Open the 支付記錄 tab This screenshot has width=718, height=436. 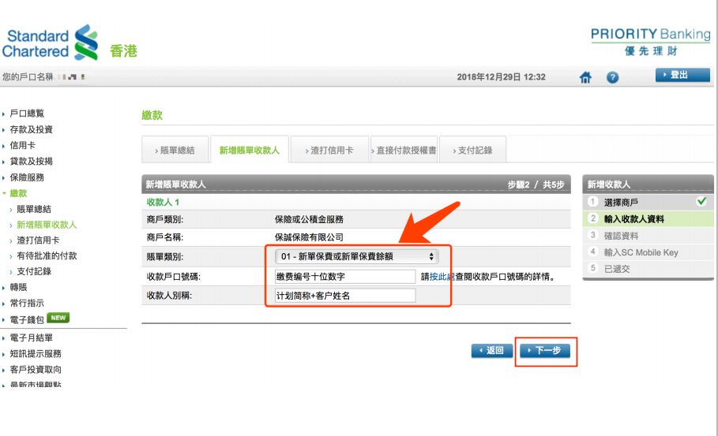point(472,150)
